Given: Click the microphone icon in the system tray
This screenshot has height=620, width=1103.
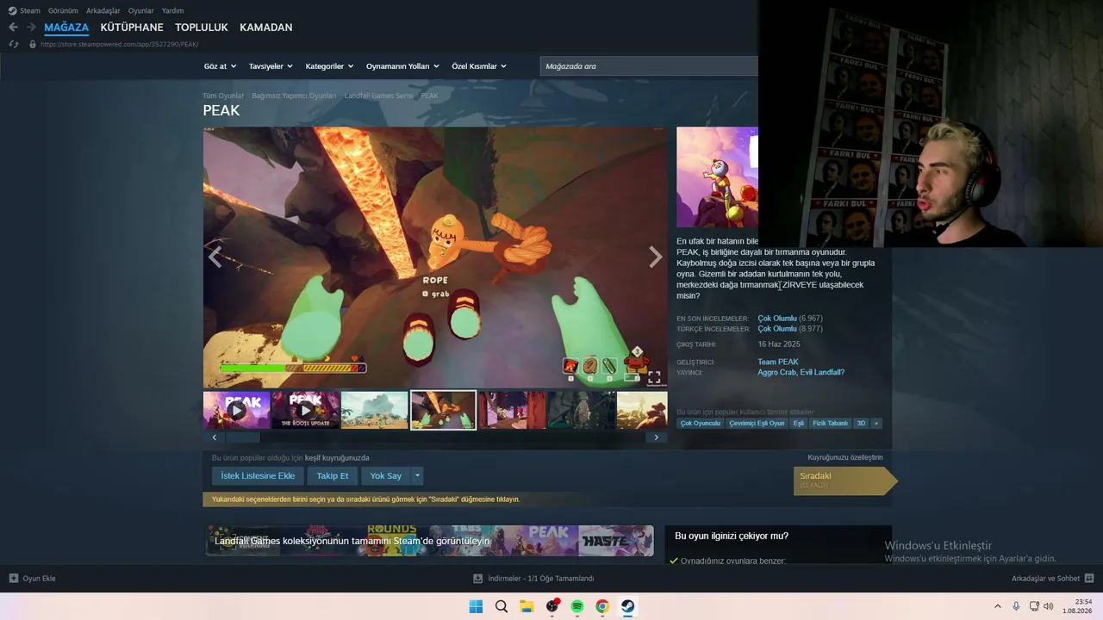Looking at the screenshot, I should [x=1017, y=606].
